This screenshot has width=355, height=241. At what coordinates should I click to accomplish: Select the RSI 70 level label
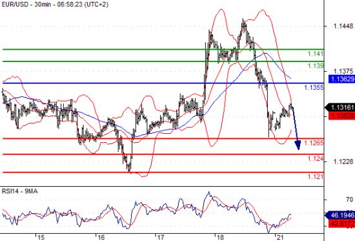349,200
